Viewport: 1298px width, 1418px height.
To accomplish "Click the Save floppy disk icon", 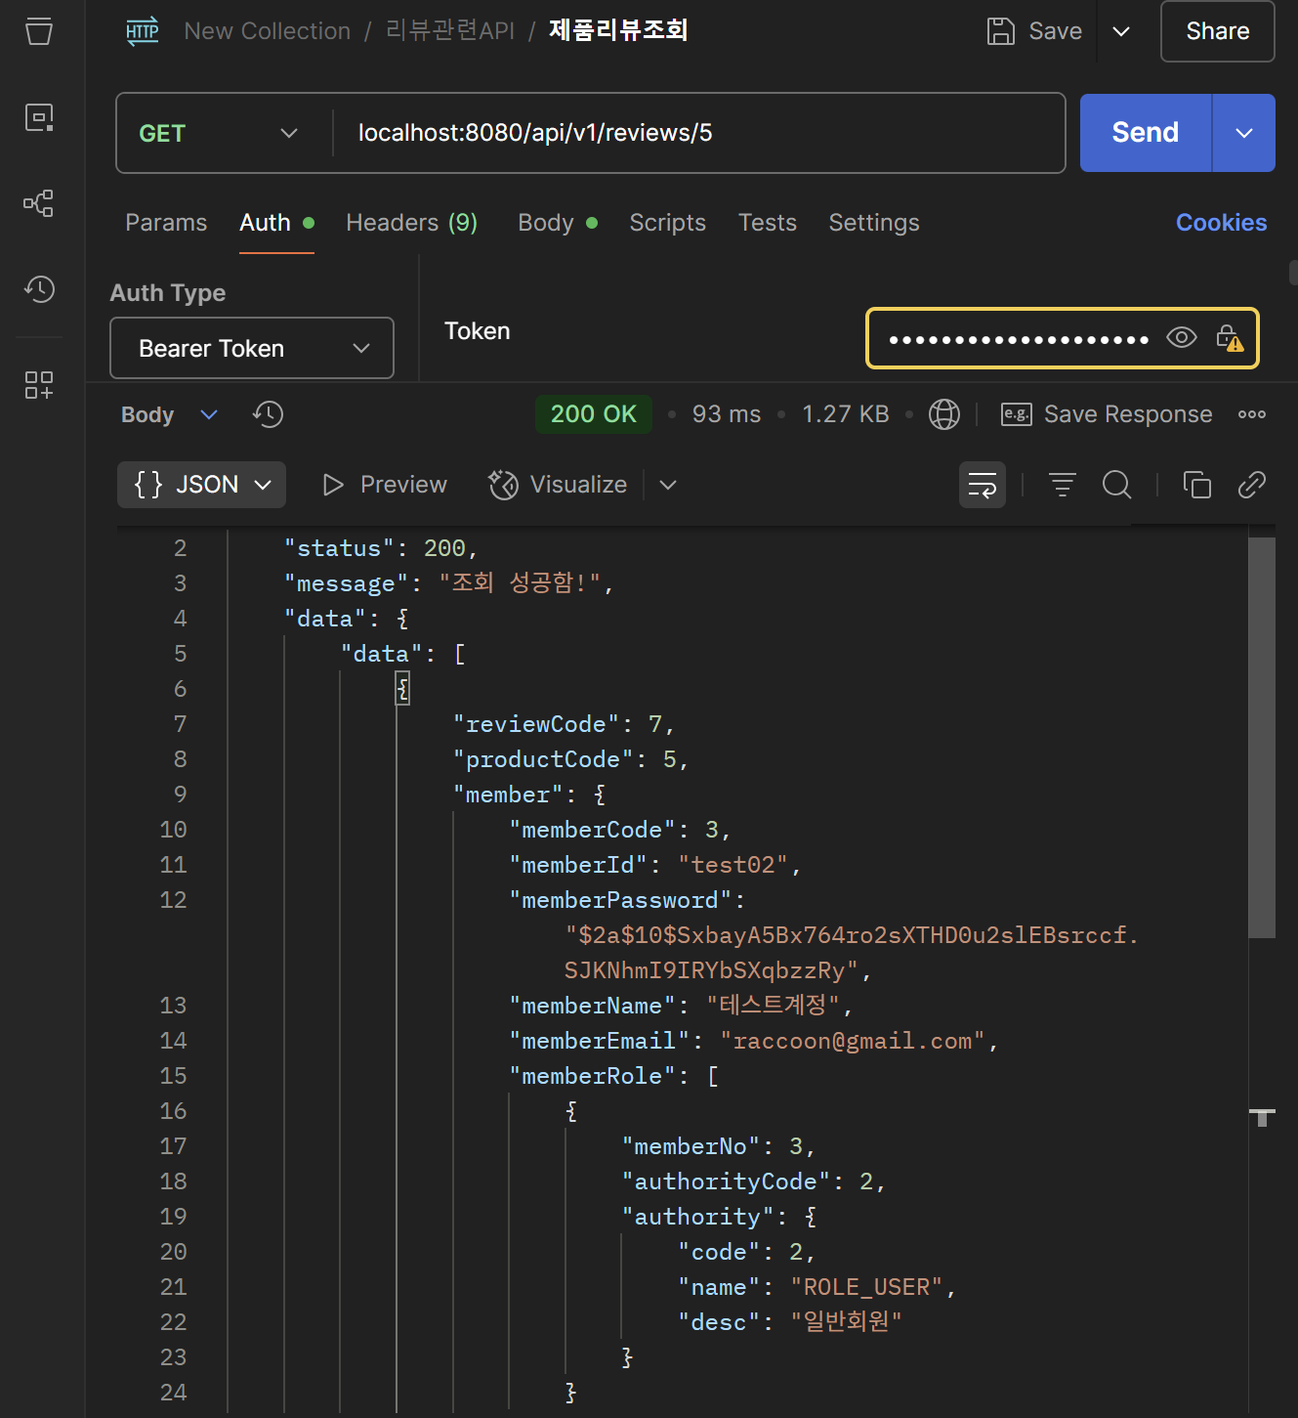I will tap(1000, 31).
